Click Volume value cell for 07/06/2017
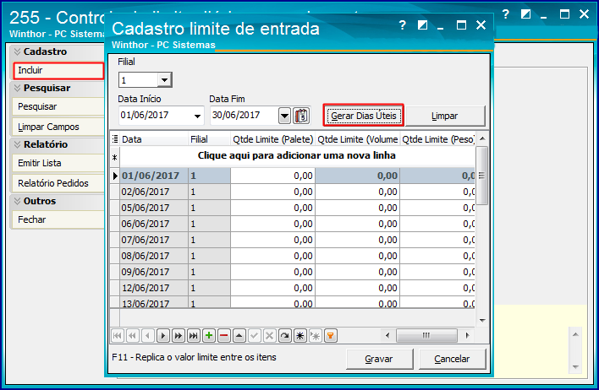Screen dimensions: 599x390 358,241
